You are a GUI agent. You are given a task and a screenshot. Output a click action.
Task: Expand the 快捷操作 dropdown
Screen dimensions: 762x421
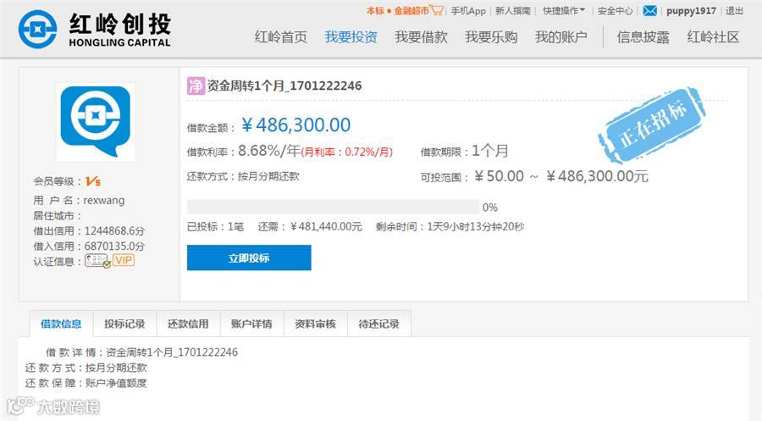click(564, 11)
